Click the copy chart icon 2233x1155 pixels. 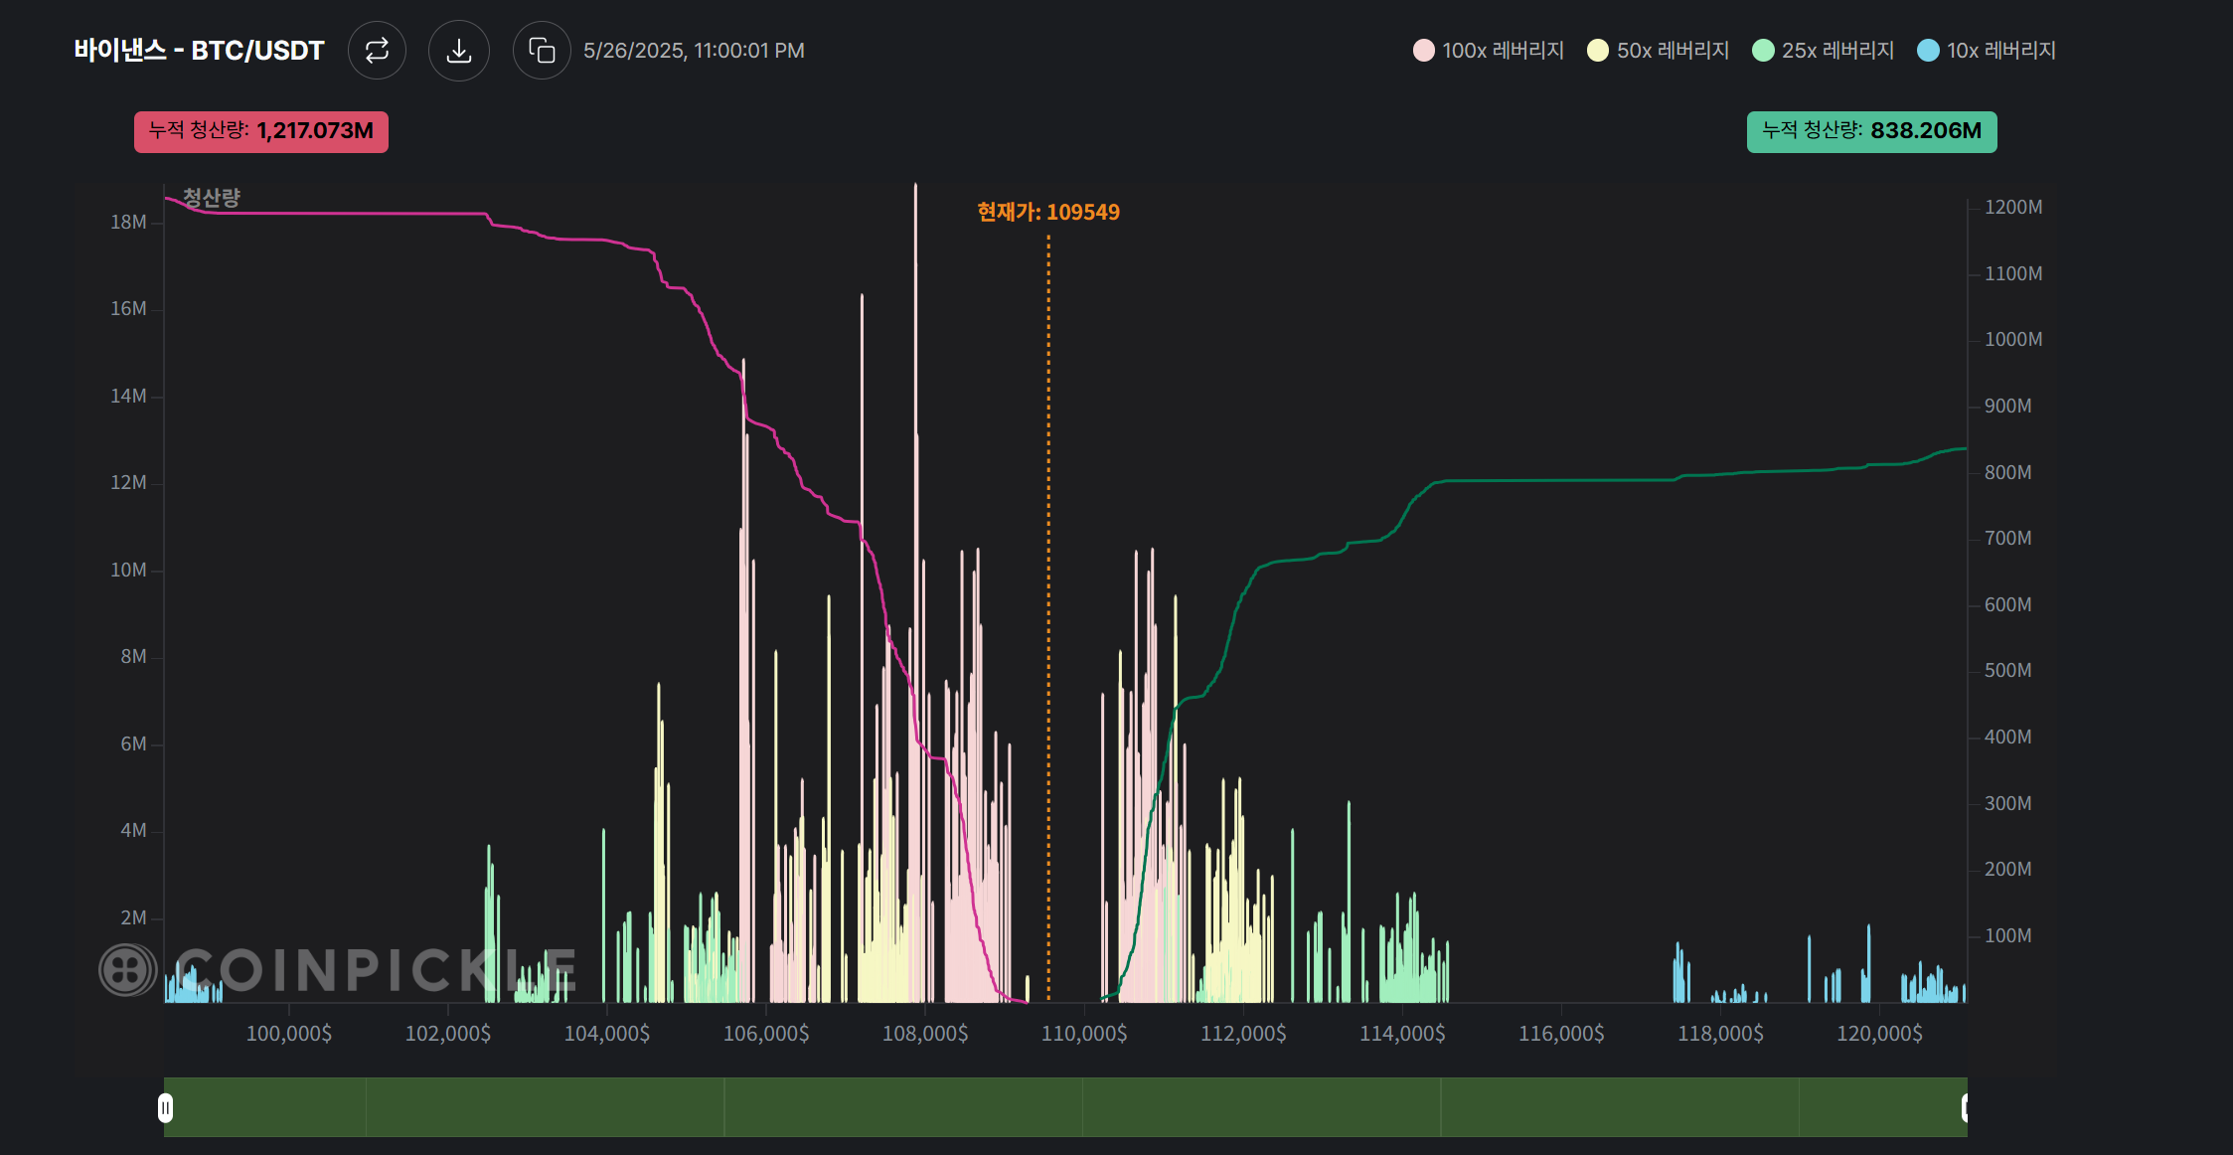pyautogui.click(x=542, y=51)
